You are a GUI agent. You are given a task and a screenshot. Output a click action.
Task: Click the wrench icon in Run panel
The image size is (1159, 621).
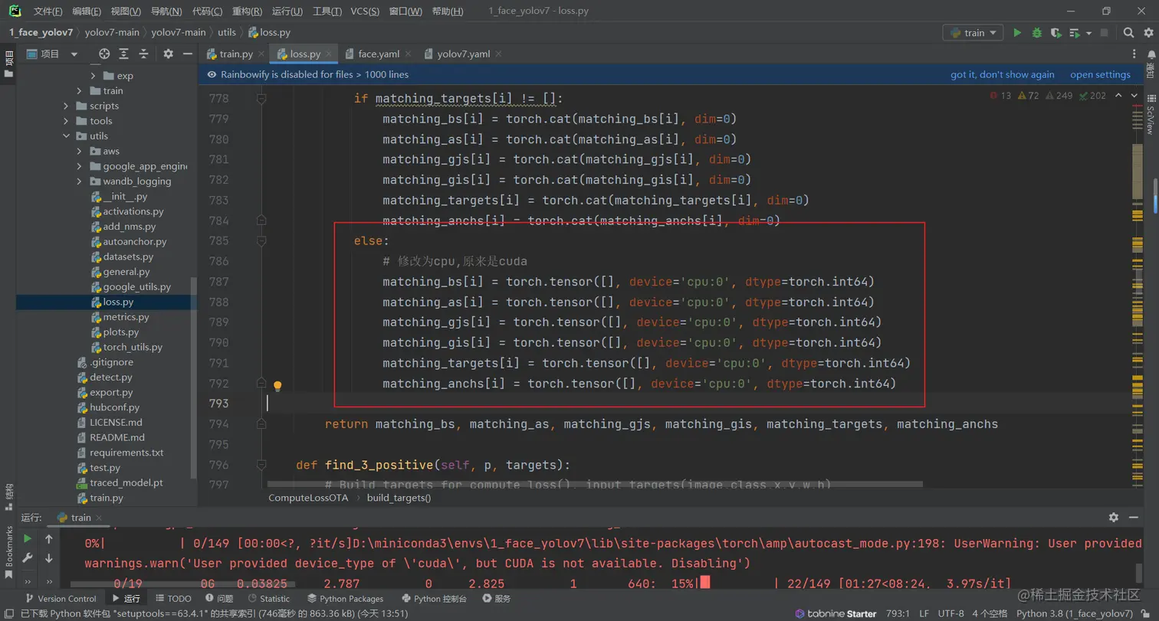(x=28, y=559)
